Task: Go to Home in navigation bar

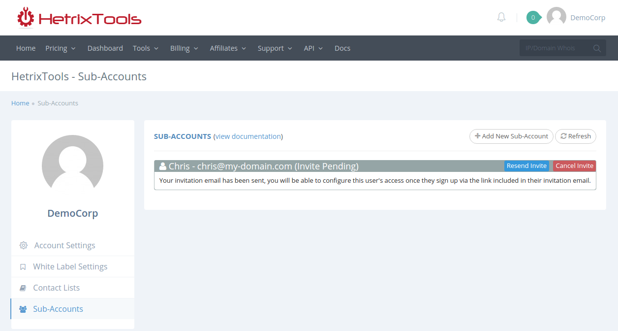Action: coord(26,48)
